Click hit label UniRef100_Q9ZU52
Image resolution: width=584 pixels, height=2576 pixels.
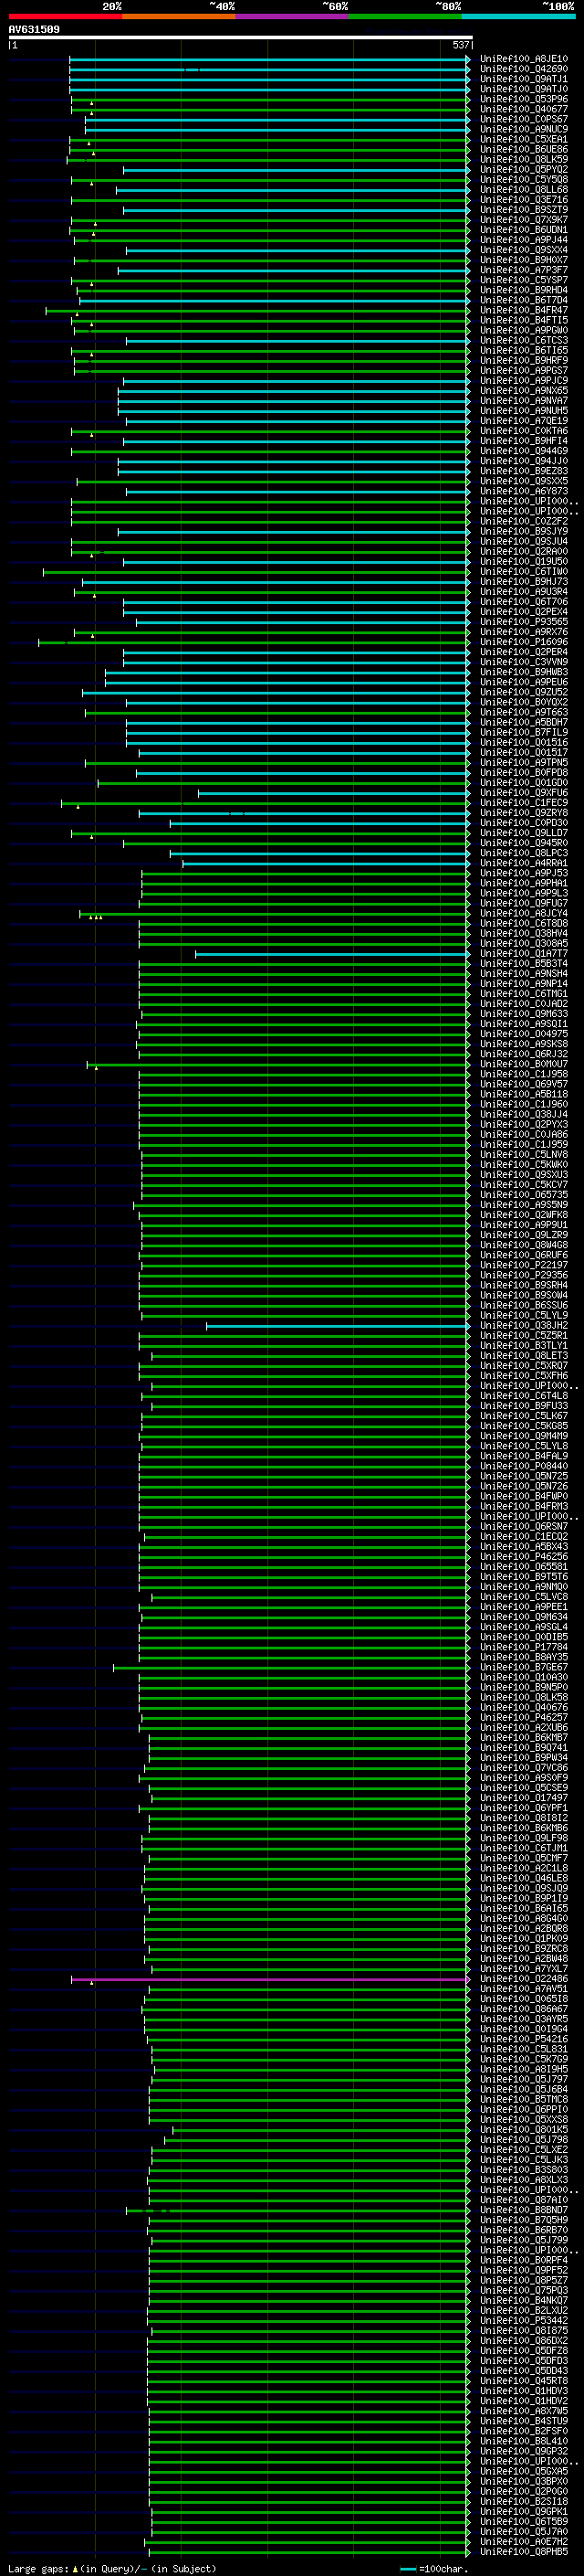coord(524,692)
